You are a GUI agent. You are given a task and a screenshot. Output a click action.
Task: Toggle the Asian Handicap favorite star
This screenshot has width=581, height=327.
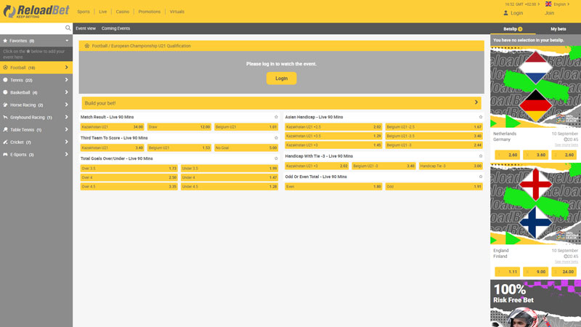point(481,117)
